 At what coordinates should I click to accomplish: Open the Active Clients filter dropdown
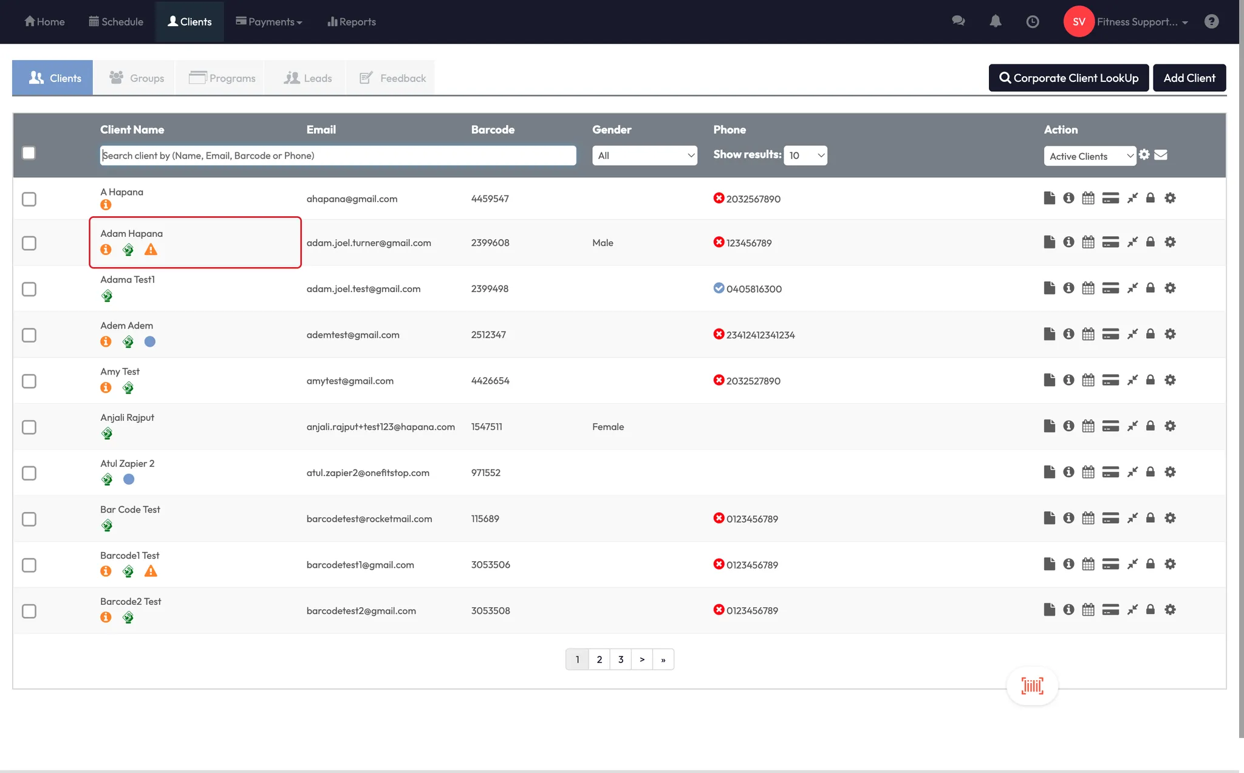tap(1090, 156)
